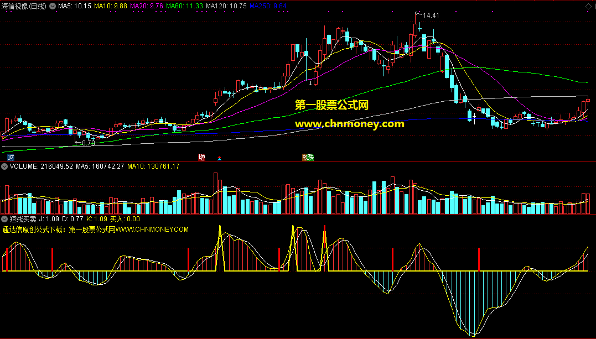Screen dimensions: 596x339
Task: Click the red-blue double-arrow marker icon
Action: pyautogui.click(x=219, y=158)
